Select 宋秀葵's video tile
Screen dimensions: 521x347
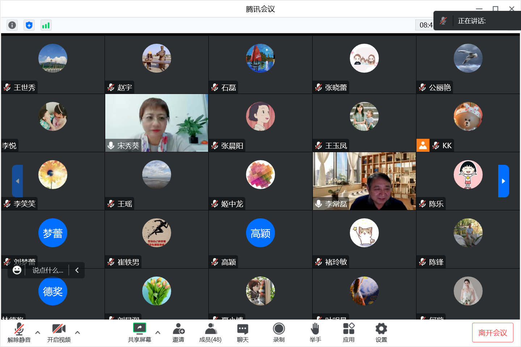[157, 123]
